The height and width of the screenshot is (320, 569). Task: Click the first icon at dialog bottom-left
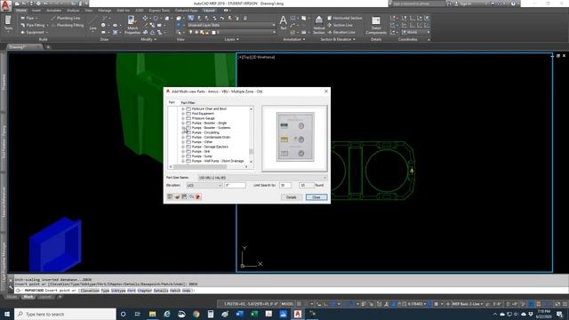click(170, 196)
